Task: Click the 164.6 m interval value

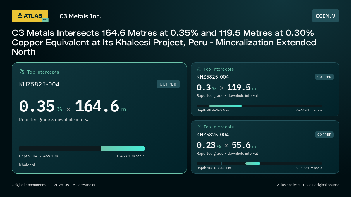Action: pos(101,107)
